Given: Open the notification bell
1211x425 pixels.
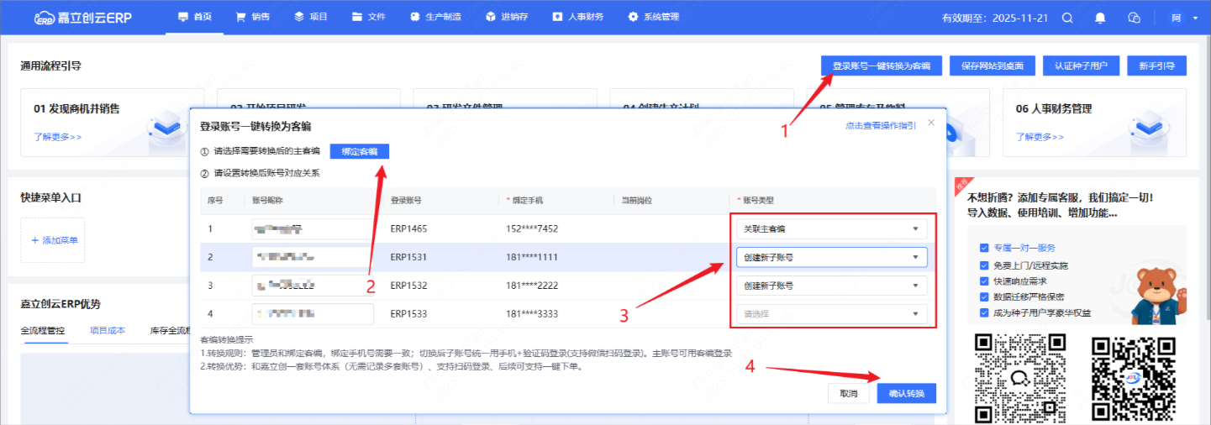Looking at the screenshot, I should pos(1100,18).
